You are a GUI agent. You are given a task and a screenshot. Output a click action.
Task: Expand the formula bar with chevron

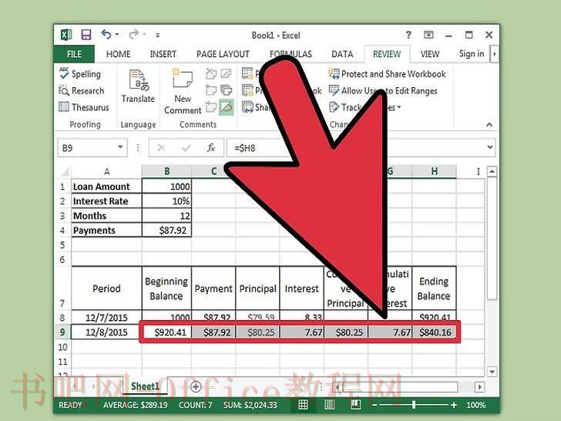click(490, 147)
